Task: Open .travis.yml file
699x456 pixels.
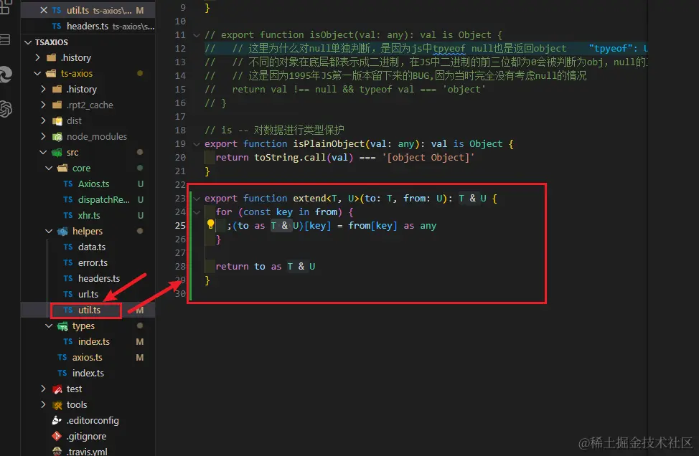Action: coord(87,451)
